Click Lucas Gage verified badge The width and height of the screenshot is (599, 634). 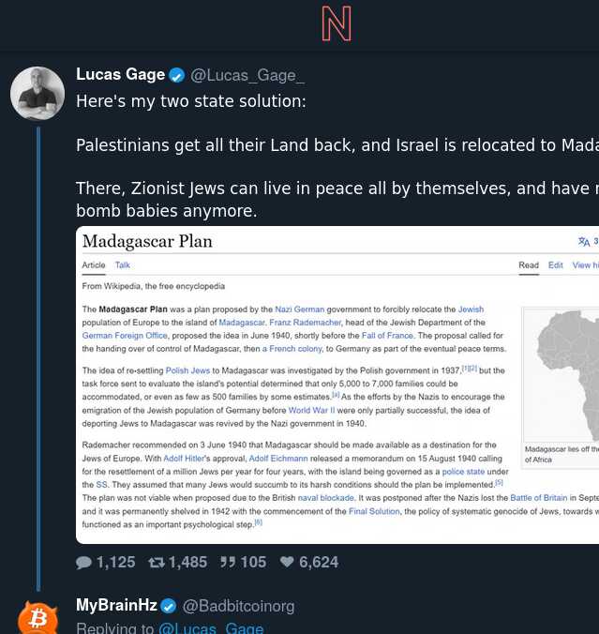[x=176, y=75]
